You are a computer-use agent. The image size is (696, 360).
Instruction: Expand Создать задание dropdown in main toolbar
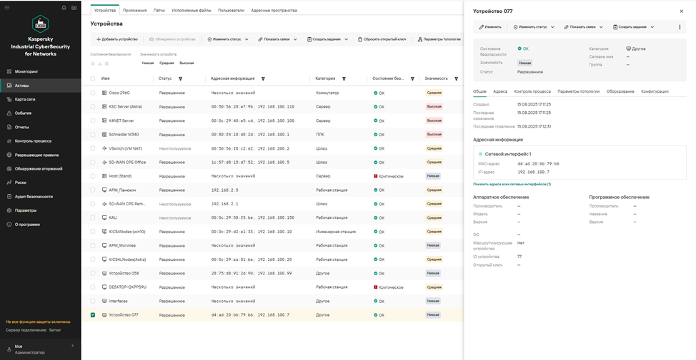pyautogui.click(x=327, y=39)
